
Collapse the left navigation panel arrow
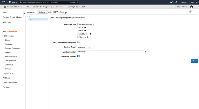(24, 14)
